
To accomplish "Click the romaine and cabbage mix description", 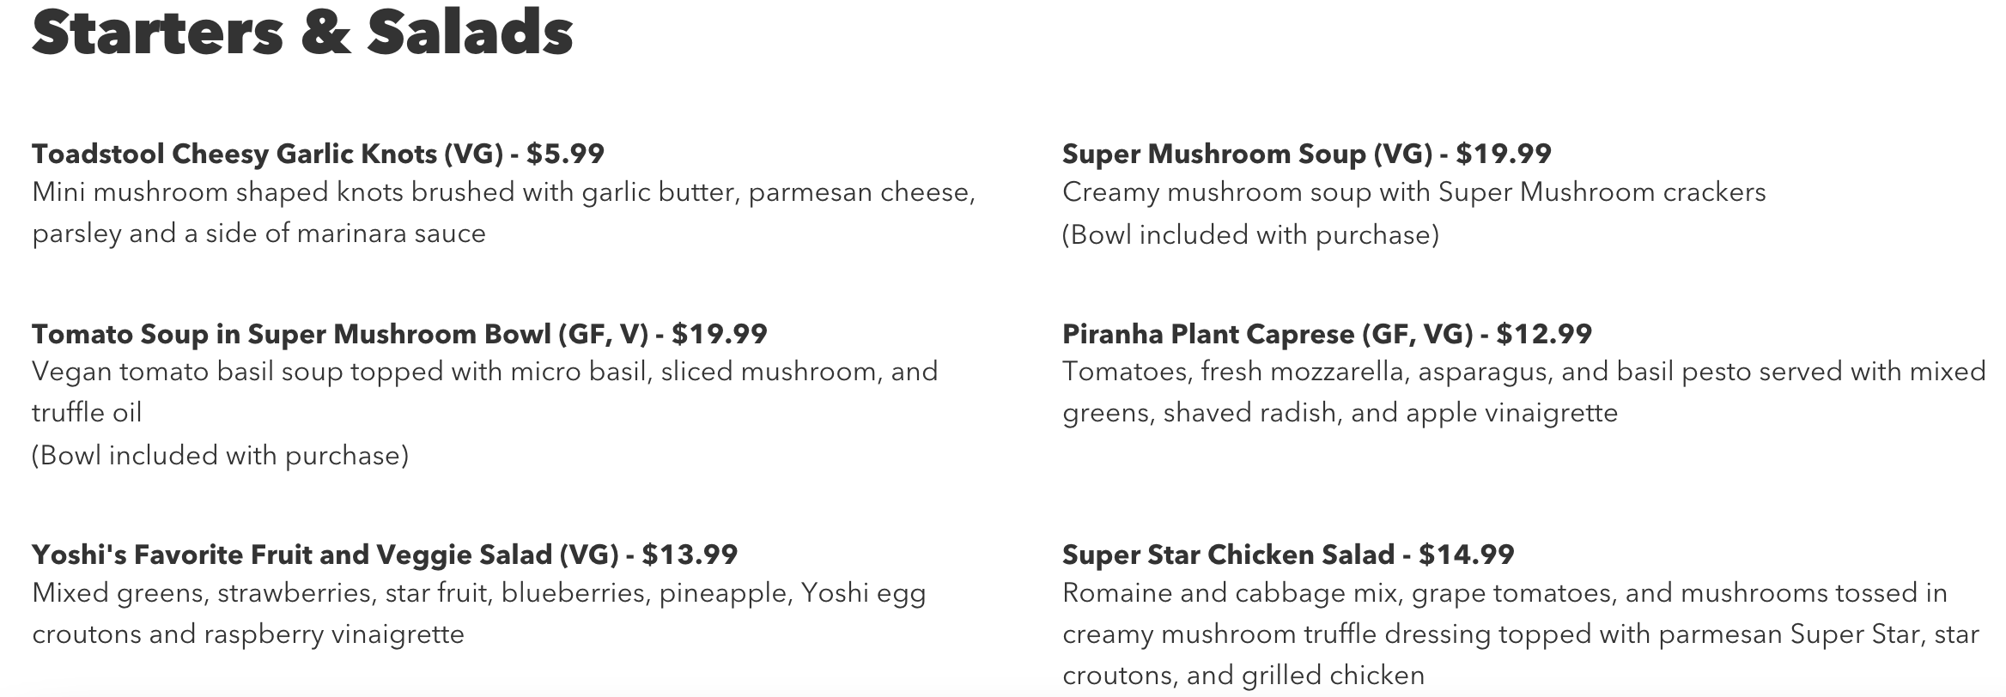I will coord(1520,633).
